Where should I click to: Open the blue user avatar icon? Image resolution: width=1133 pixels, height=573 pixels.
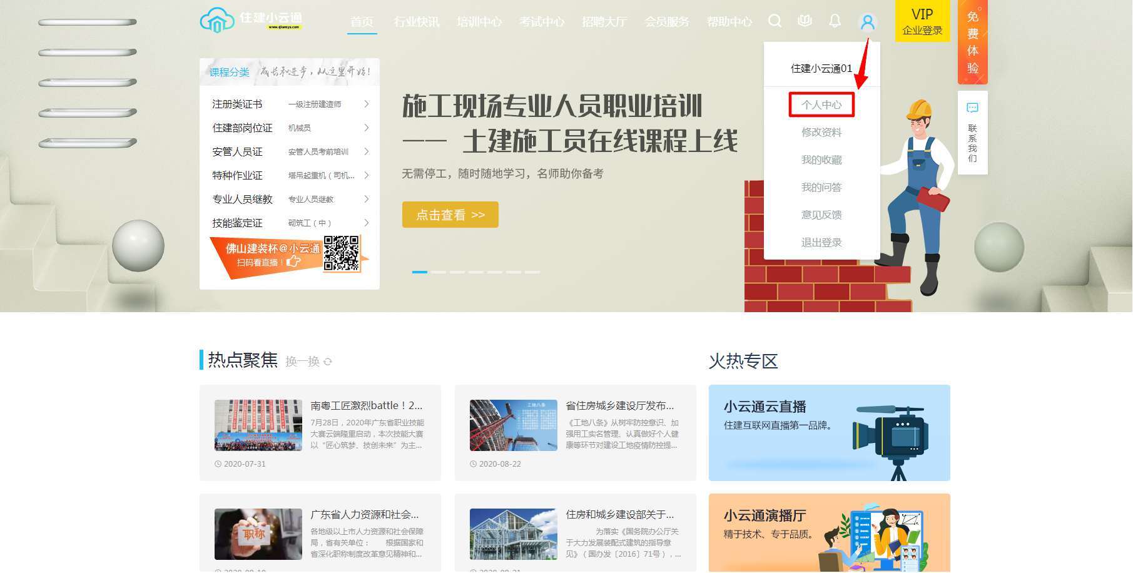click(867, 22)
